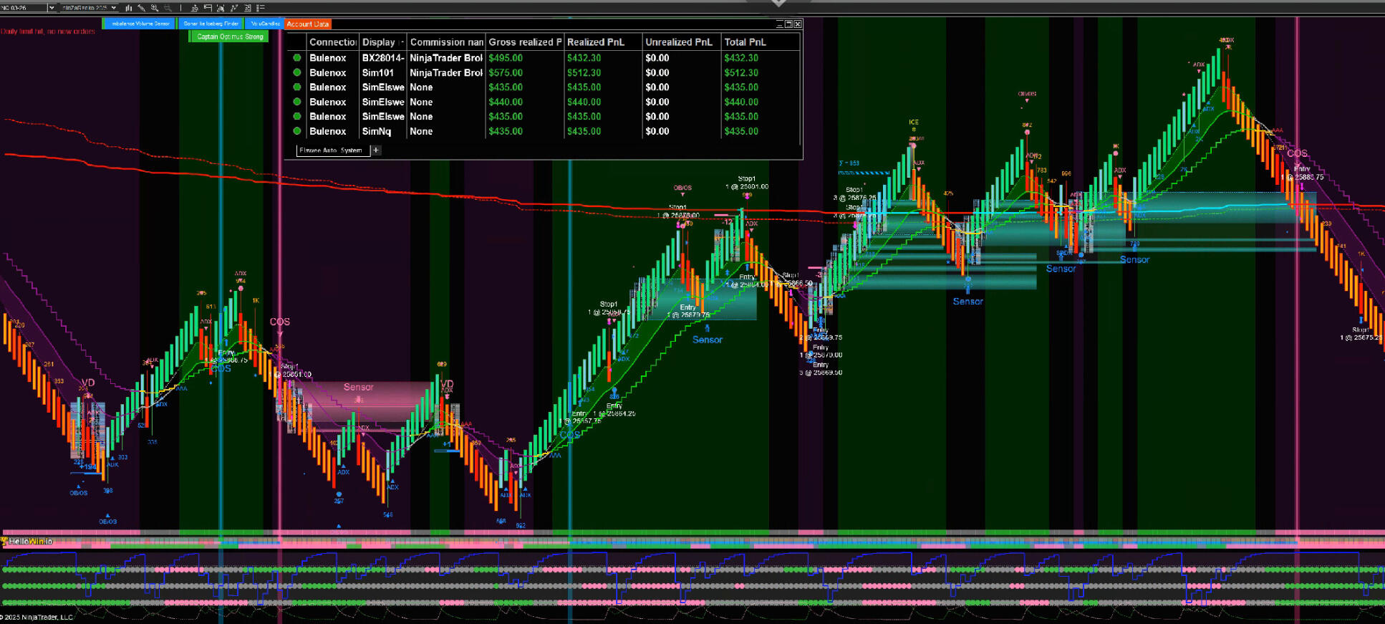Screen dimensions: 1385x624
Task: Toggle the VoluCandles indicator button
Action: [265, 24]
